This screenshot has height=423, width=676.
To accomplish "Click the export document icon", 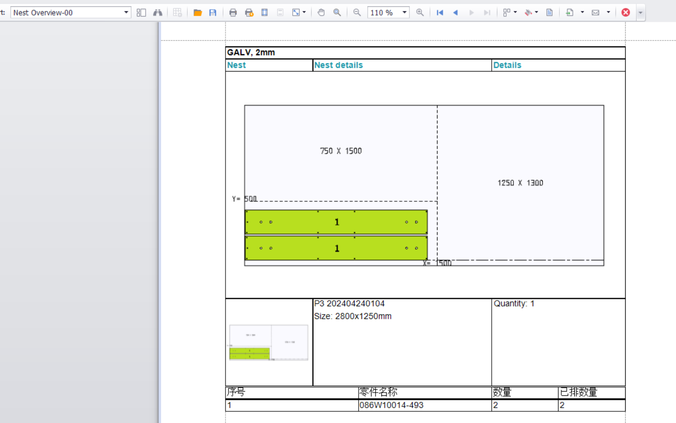I will [570, 13].
